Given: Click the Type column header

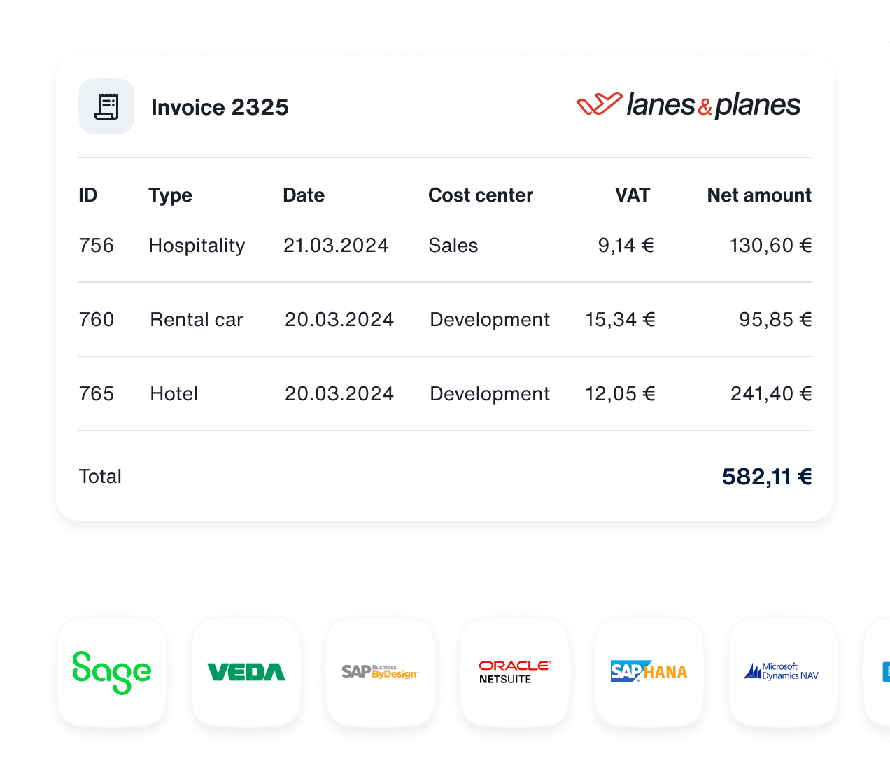Looking at the screenshot, I should click(170, 195).
